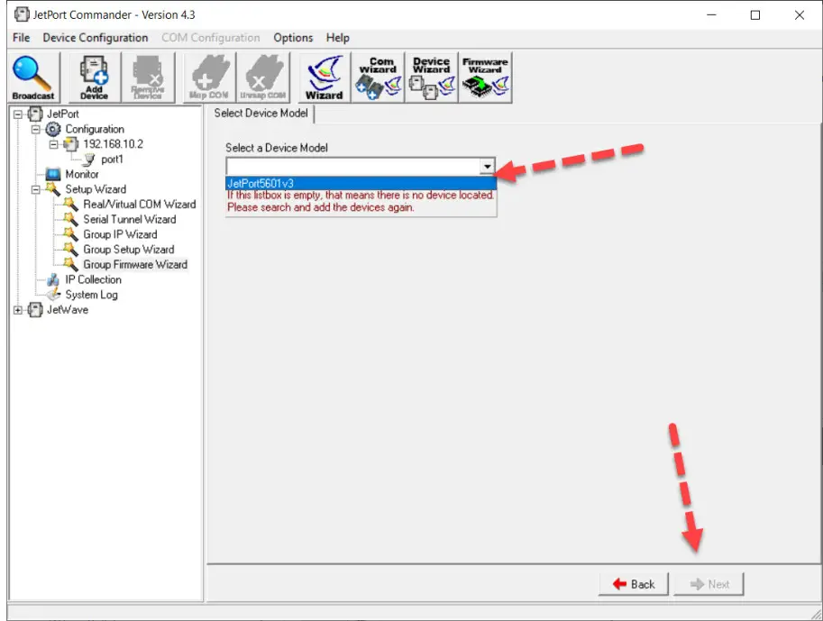823x621 pixels.
Task: Click inside the device model combo field
Action: point(353,167)
